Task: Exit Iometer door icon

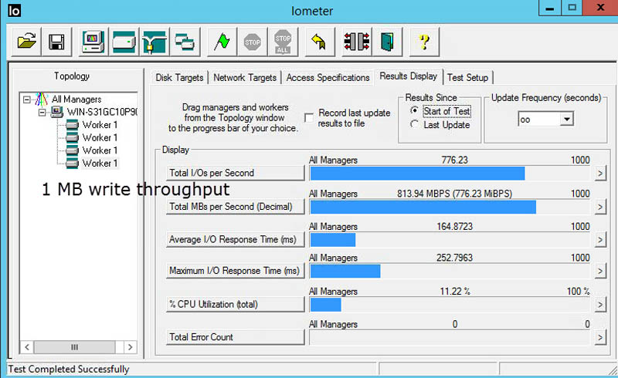Action: (x=387, y=42)
